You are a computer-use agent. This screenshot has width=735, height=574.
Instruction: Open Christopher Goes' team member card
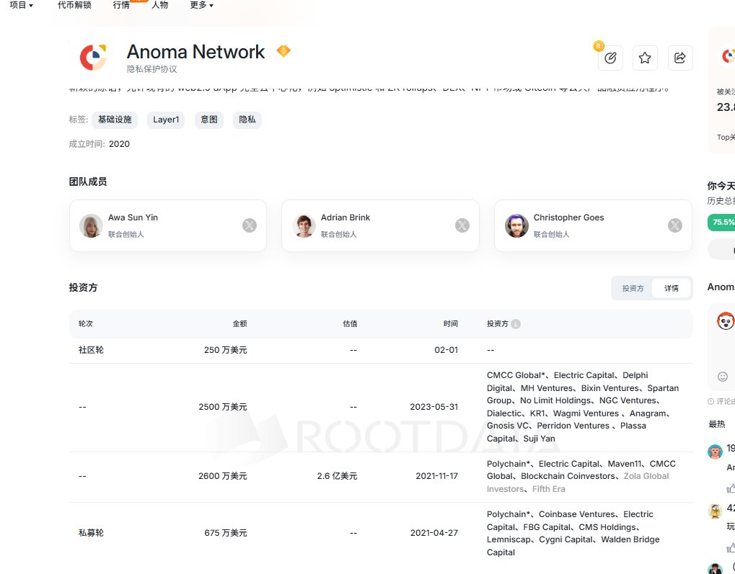(x=594, y=225)
